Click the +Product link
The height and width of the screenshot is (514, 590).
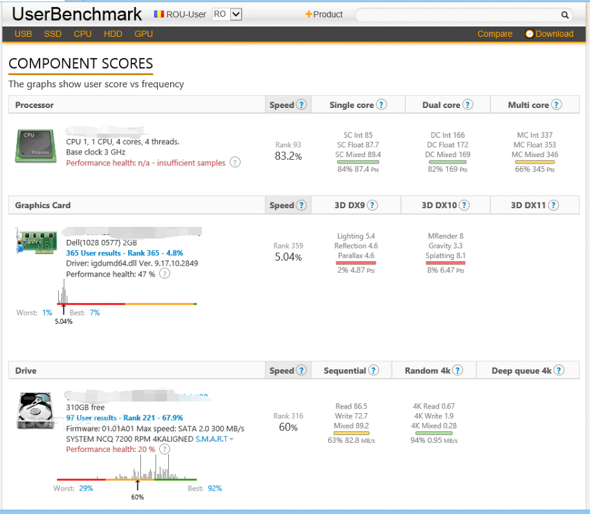324,14
